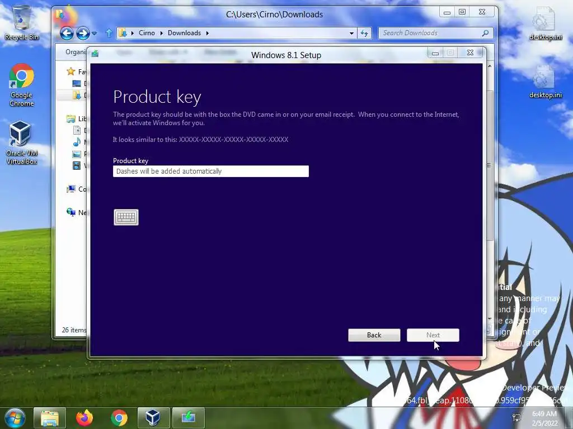Open Oracle VM VirtualBox desktop shortcut
Viewport: 573px width, 429px height.
pyautogui.click(x=22, y=144)
